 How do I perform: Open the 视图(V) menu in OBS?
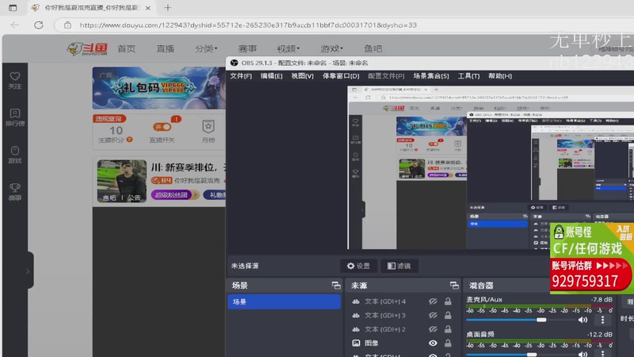pos(303,76)
